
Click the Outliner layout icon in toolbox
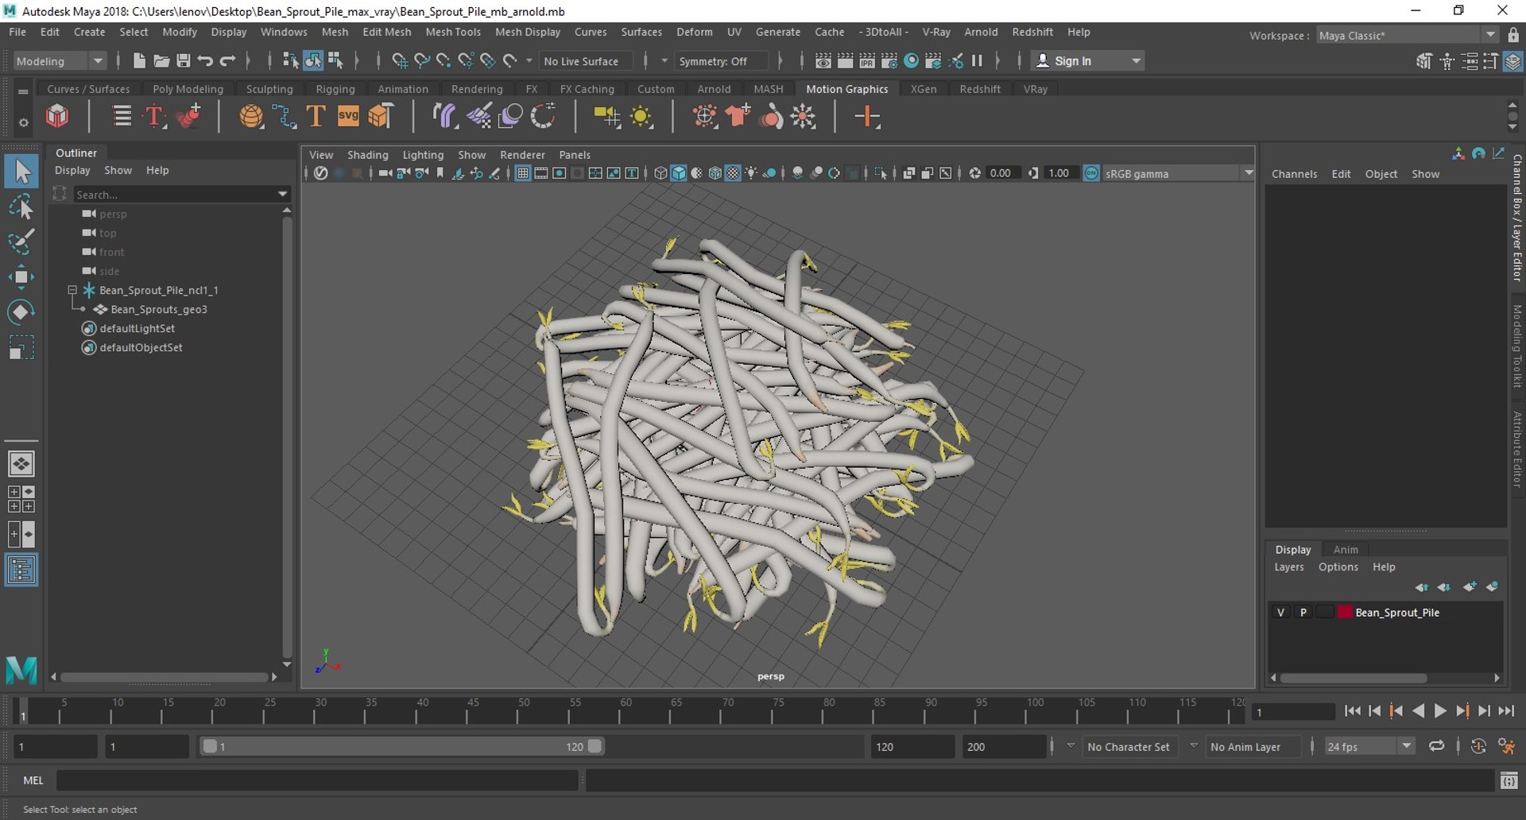tap(21, 571)
